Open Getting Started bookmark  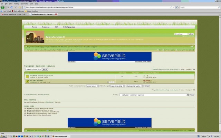click(18, 11)
